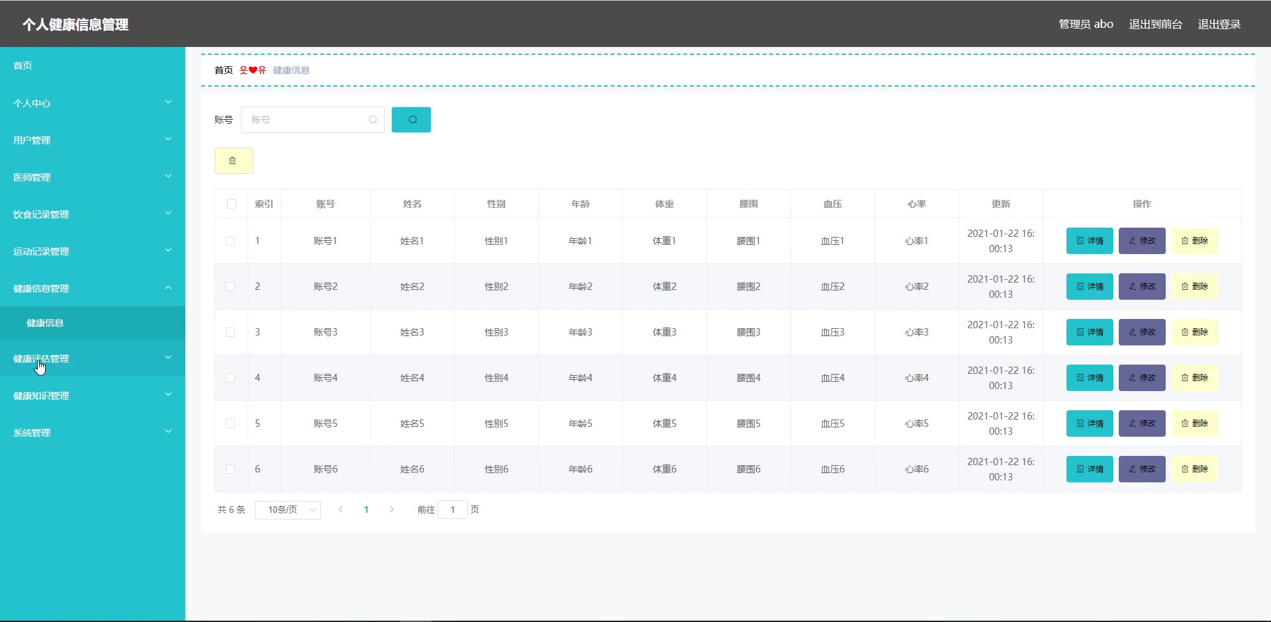Focus the 账号 search input field

(x=312, y=120)
